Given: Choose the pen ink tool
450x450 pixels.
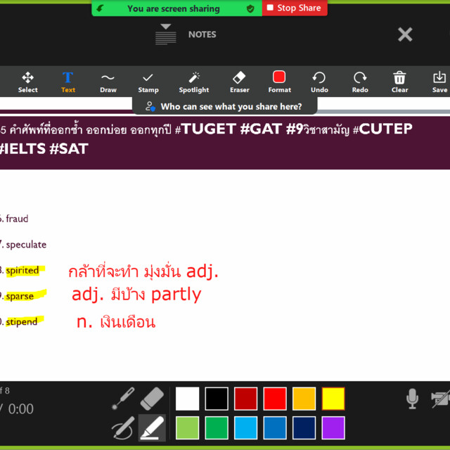Looking at the screenshot, I should tap(123, 428).
